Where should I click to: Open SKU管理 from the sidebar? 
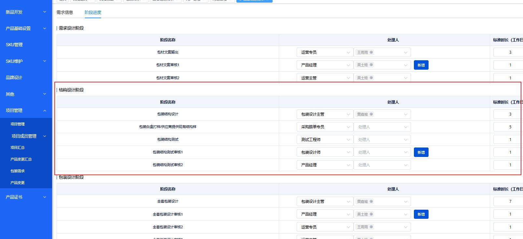(14, 45)
